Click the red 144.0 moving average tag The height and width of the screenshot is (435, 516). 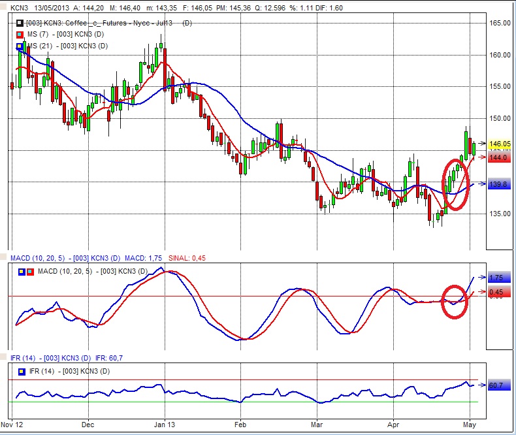(499, 158)
